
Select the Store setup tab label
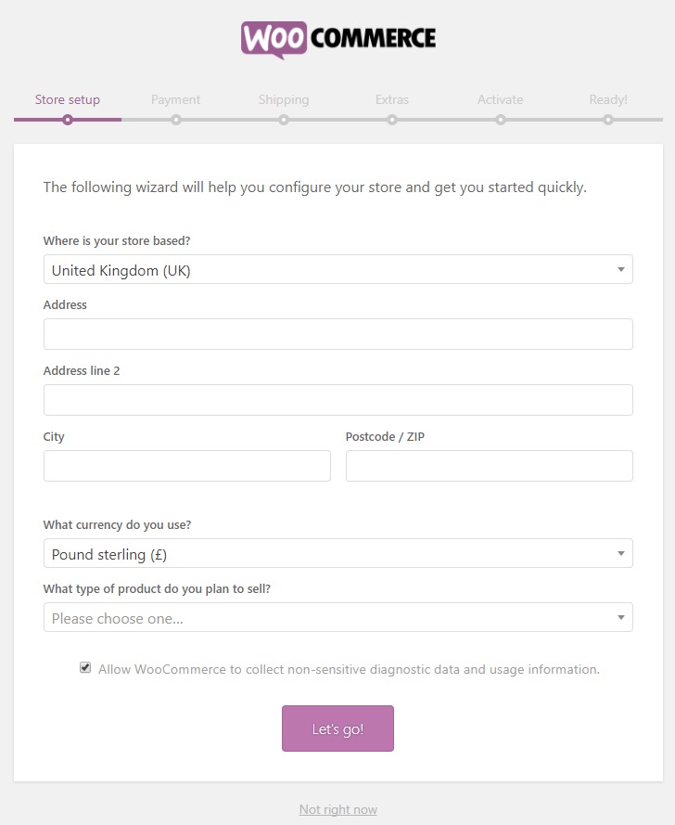68,99
